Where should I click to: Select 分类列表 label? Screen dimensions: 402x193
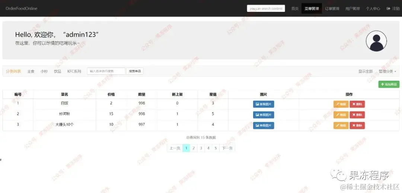click(x=13, y=71)
